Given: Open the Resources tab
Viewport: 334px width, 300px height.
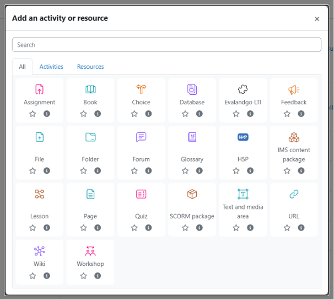Looking at the screenshot, I should coord(90,67).
